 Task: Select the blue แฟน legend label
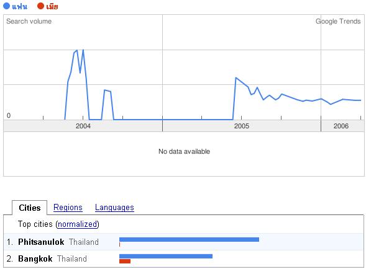point(20,6)
